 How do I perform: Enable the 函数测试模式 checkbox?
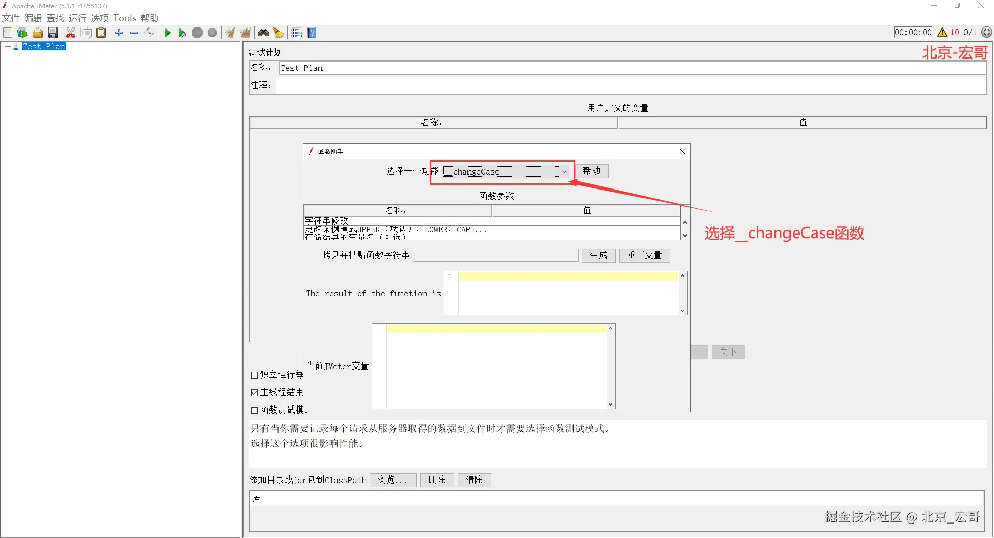(x=254, y=410)
